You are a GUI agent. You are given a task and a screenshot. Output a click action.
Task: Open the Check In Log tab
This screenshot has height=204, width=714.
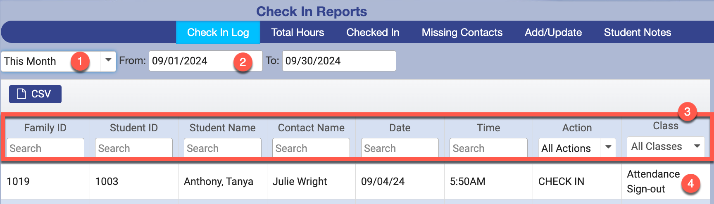pyautogui.click(x=218, y=32)
